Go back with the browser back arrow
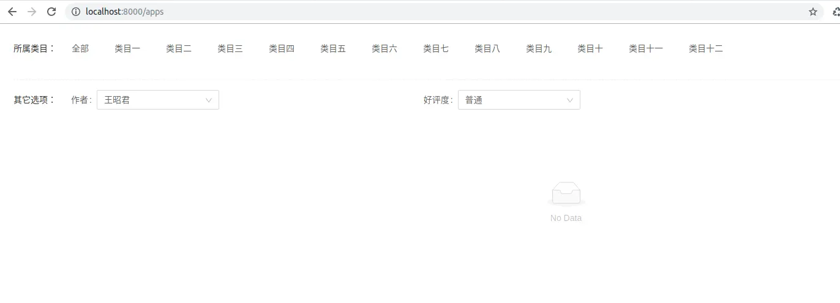 (12, 12)
